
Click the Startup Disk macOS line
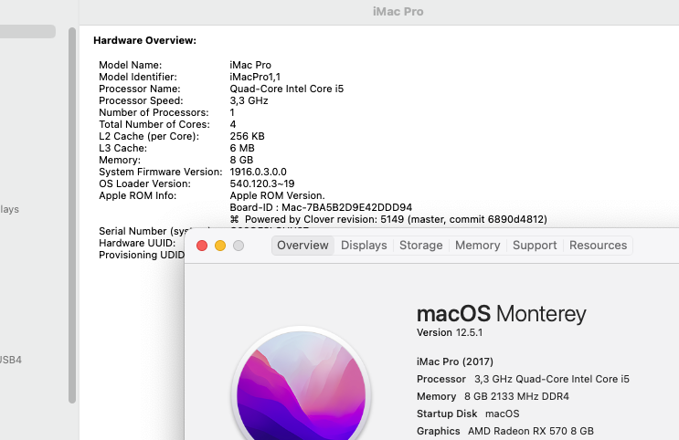(468, 414)
